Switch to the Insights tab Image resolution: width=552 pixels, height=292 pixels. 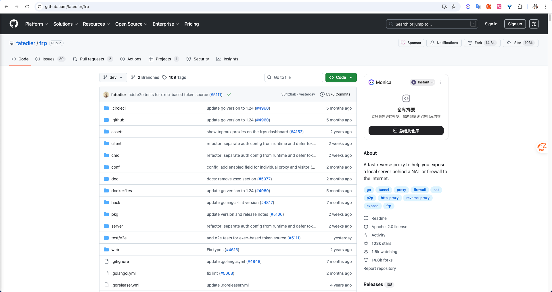pyautogui.click(x=227, y=59)
